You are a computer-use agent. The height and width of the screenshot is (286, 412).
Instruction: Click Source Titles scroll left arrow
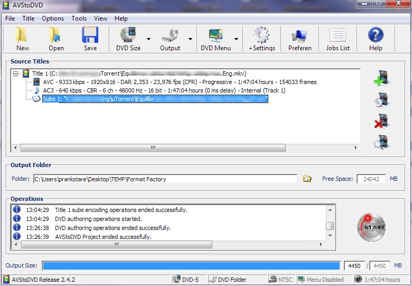[x=15, y=147]
